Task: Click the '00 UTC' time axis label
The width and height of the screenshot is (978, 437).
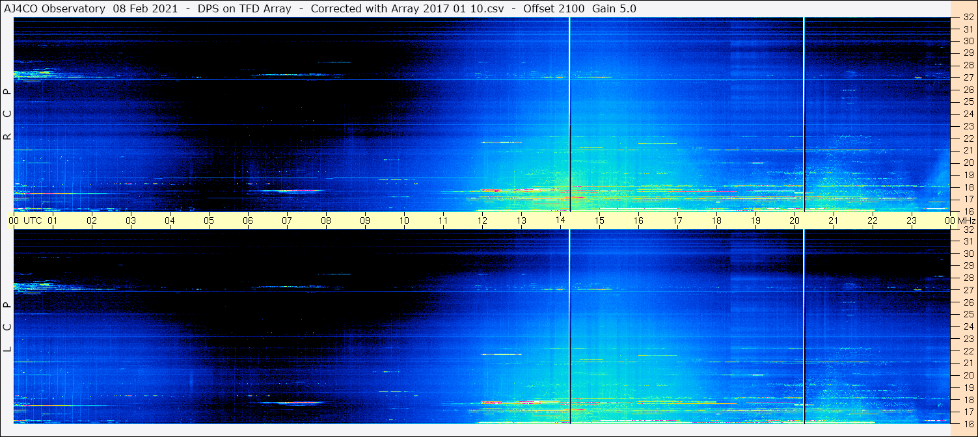Action: [25, 220]
